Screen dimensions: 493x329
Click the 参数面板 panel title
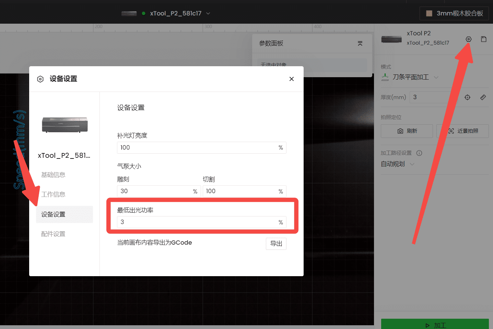point(271,44)
